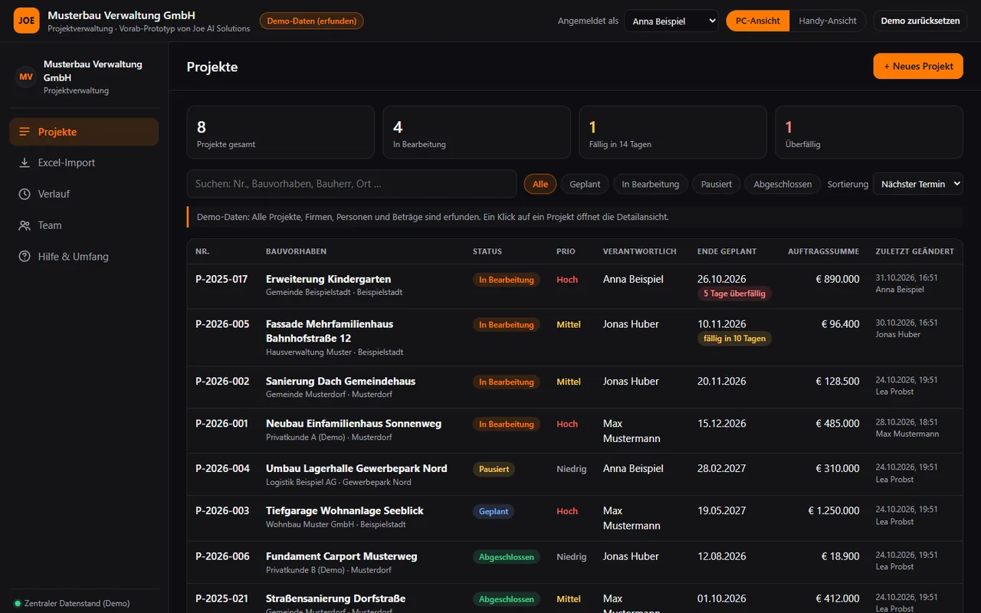Open the Angemeldet als user dropdown
981x613 pixels.
(671, 21)
